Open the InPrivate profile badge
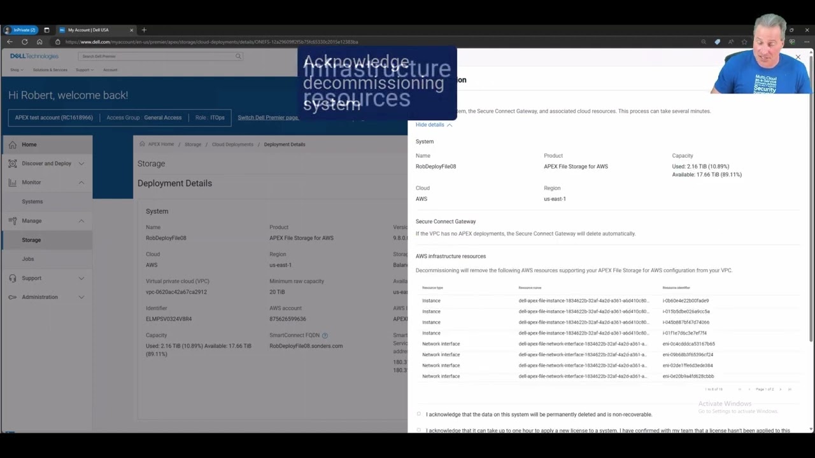The image size is (815, 458). 20,30
